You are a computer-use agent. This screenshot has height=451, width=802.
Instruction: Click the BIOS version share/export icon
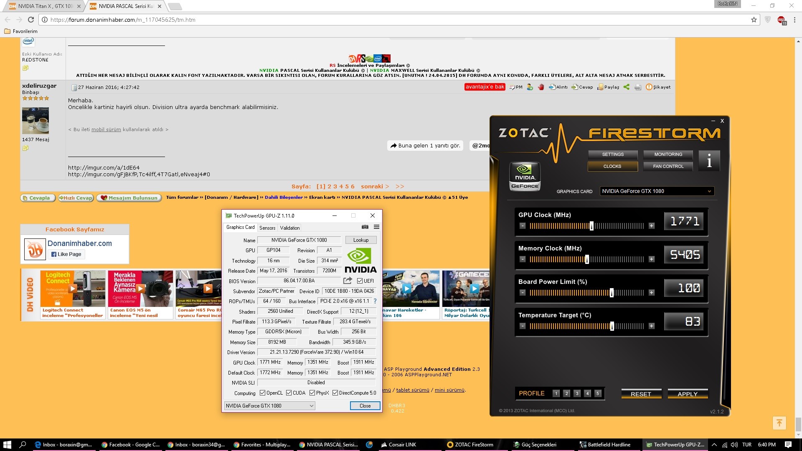[x=348, y=281]
